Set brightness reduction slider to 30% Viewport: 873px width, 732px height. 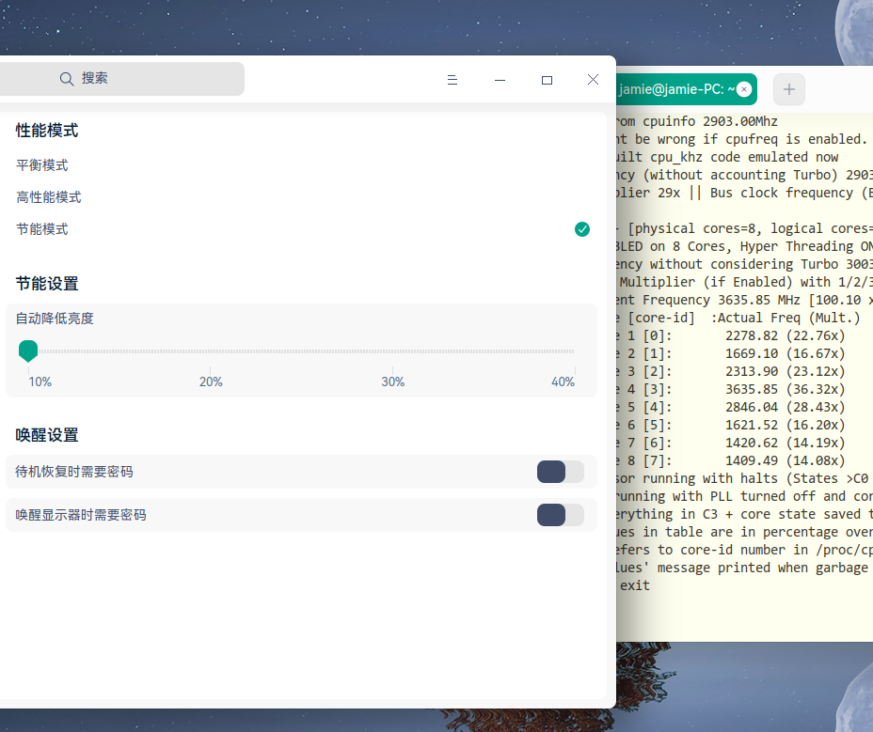392,351
